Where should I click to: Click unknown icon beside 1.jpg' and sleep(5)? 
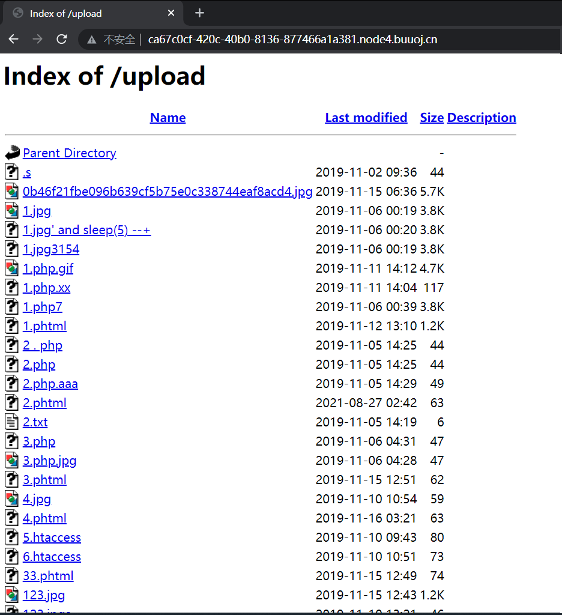(x=12, y=230)
